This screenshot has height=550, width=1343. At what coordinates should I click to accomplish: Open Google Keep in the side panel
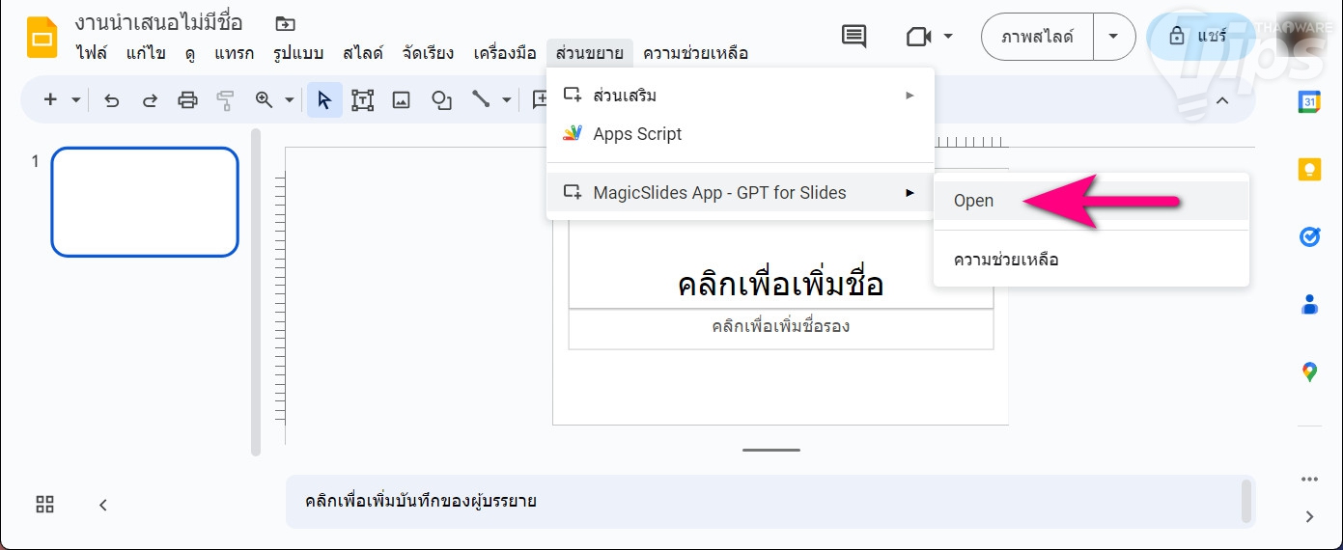pos(1309,170)
